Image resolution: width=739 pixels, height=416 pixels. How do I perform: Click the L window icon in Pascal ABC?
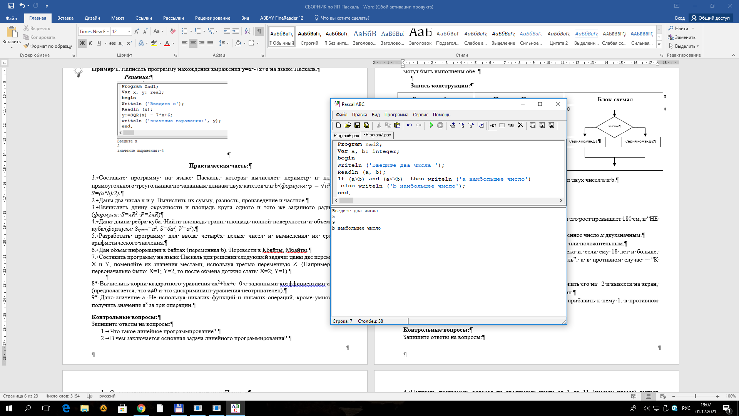(x=542, y=125)
